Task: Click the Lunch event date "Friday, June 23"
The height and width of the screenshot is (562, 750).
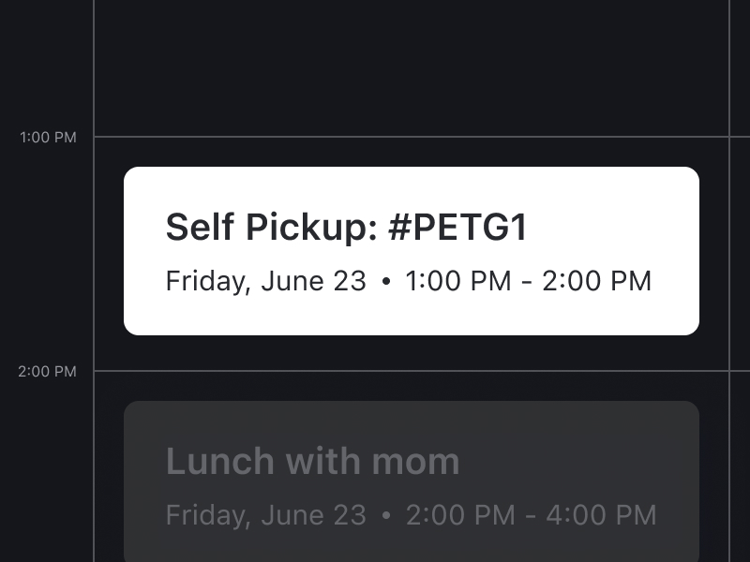Action: coord(265,515)
